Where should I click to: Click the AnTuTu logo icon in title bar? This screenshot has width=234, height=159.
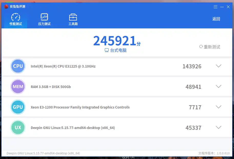click(6, 7)
